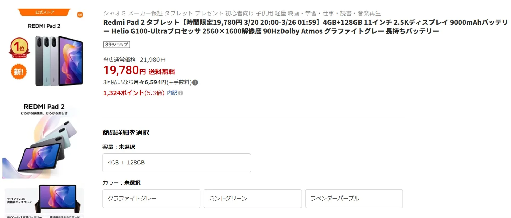Select the 4GB + 128GB capacity option
511x218 pixels.
[177, 163]
